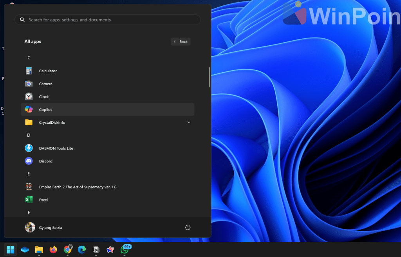Screen dimensions: 401x257
Task: Start Empire Earth 2 The Art of Supremacy
Action: coord(77,187)
